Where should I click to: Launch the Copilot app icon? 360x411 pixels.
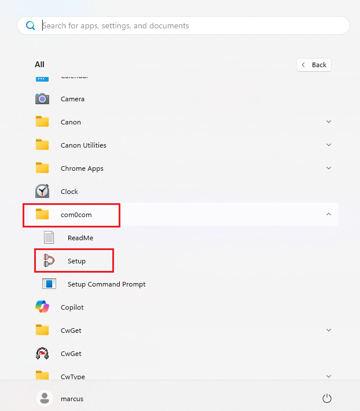coord(42,307)
